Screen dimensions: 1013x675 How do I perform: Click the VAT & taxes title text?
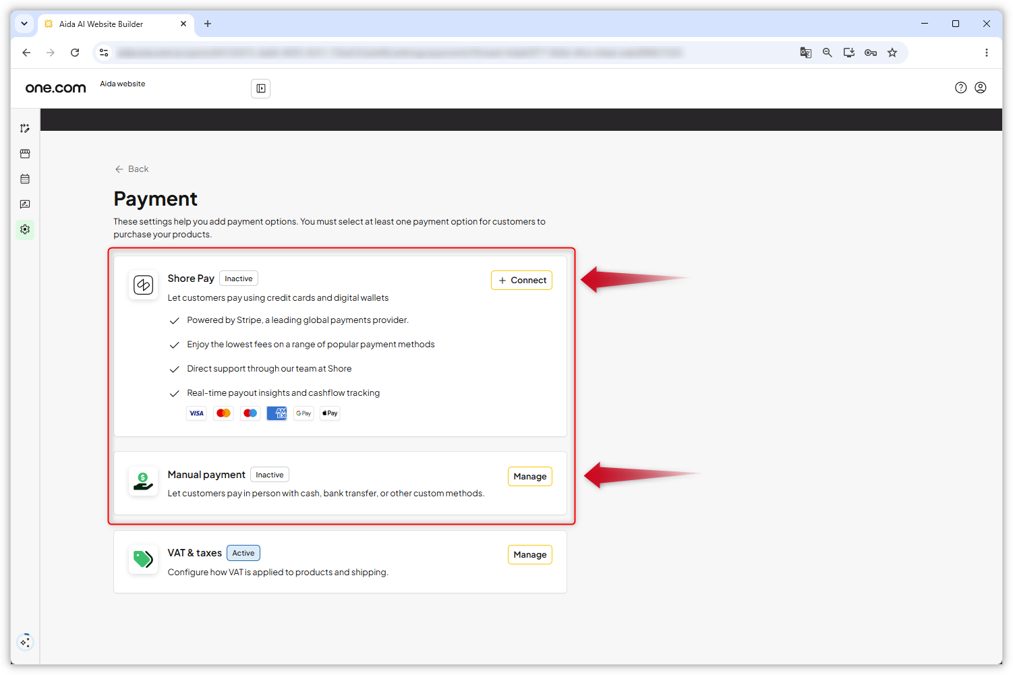[194, 553]
